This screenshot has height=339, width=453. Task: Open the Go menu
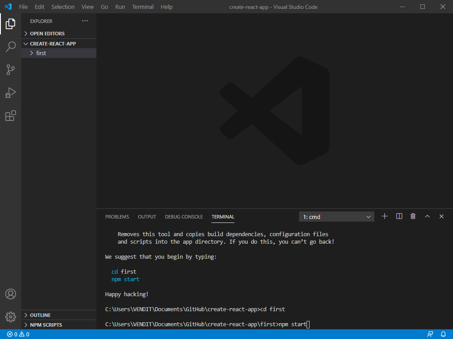[104, 7]
